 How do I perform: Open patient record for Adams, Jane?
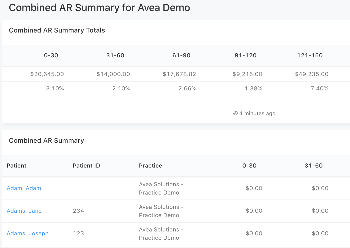24,211
